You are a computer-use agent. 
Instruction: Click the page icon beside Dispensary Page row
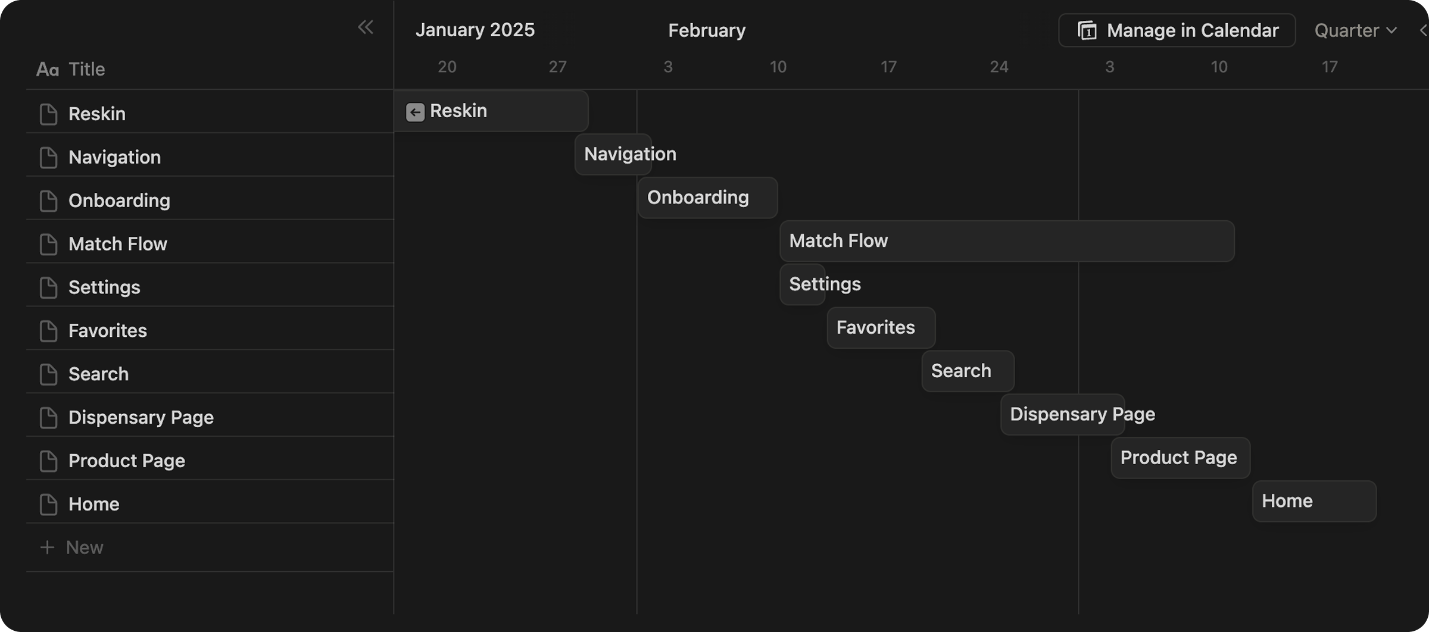48,417
